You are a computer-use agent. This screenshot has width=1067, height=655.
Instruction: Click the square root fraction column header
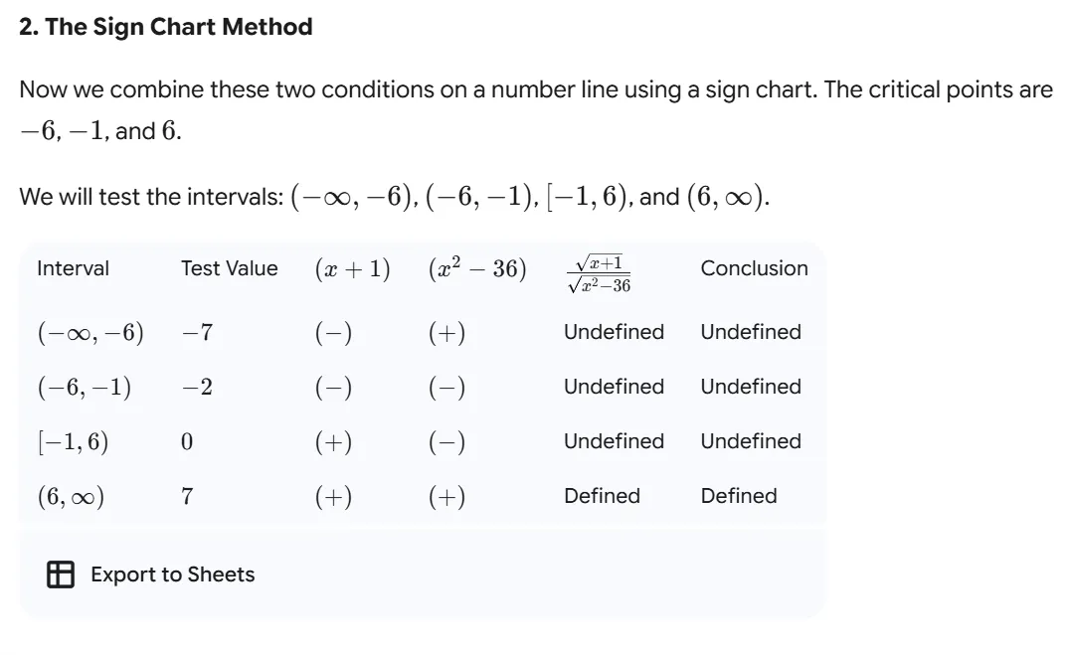pos(599,273)
